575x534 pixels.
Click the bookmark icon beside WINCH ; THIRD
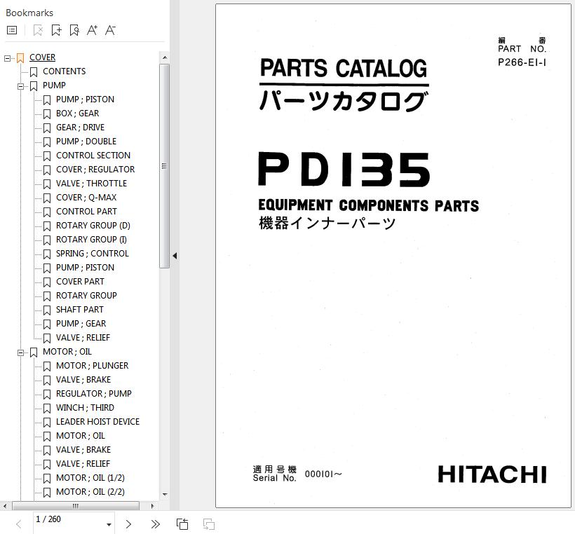click(x=46, y=409)
